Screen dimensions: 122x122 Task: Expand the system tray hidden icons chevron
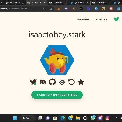117,118
